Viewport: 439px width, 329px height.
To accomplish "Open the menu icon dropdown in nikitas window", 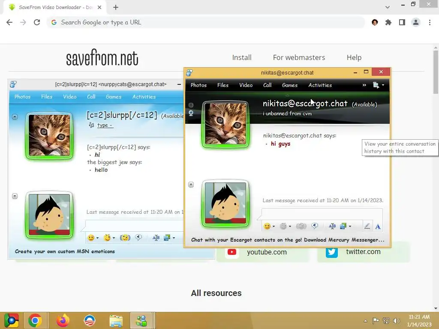I will pos(378,85).
